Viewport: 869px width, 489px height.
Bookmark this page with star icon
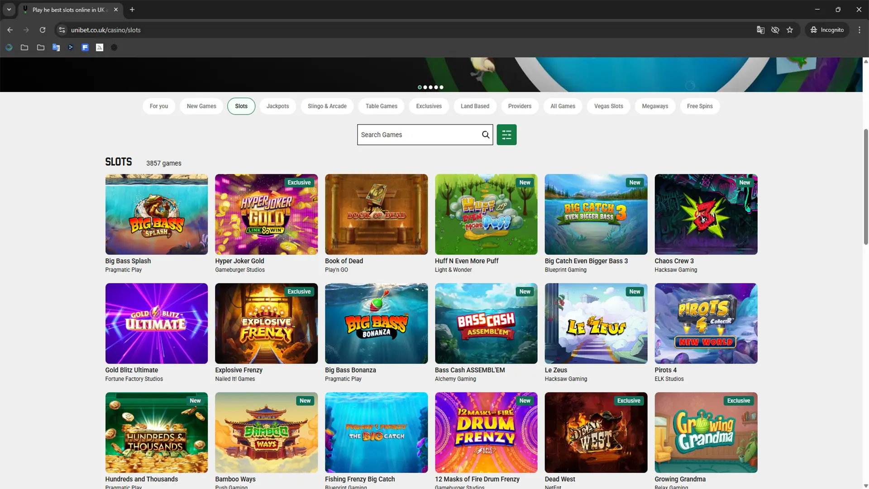coord(790,30)
